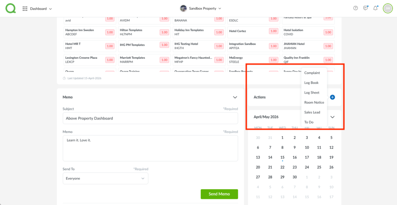Collapse the Memo panel chevron
The image size is (397, 205).
pyautogui.click(x=235, y=97)
